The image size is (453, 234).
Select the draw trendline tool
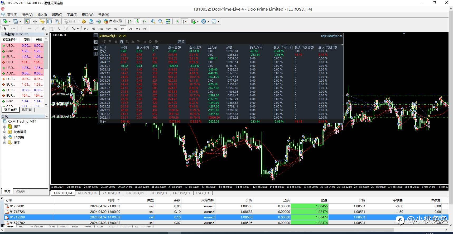pos(36,29)
